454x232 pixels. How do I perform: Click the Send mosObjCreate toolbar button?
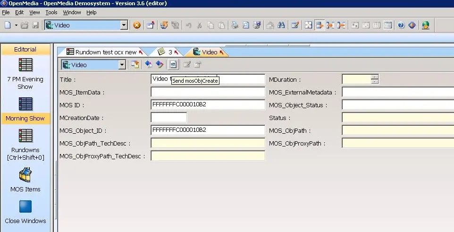173,65
